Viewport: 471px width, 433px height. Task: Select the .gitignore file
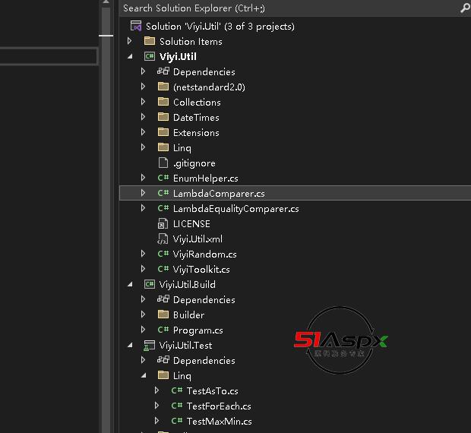194,163
